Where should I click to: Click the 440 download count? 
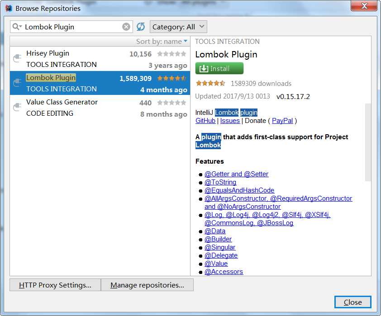point(145,103)
